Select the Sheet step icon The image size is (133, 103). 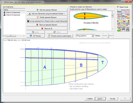pyautogui.click(x=128, y=16)
